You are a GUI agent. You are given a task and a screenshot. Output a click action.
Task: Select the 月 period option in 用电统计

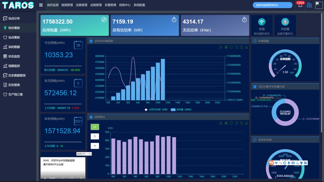coord(95,136)
